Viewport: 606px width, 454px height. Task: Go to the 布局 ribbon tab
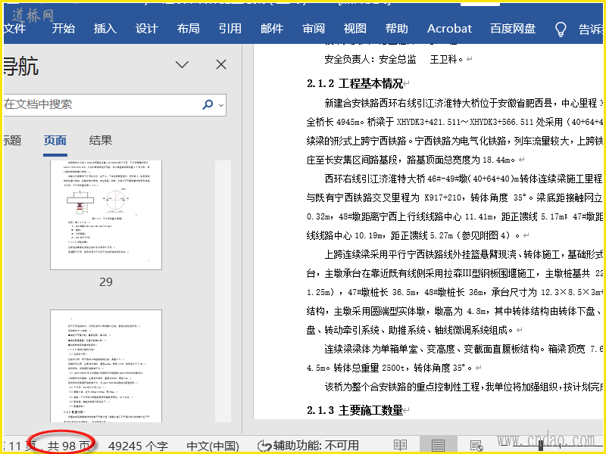pyautogui.click(x=188, y=29)
